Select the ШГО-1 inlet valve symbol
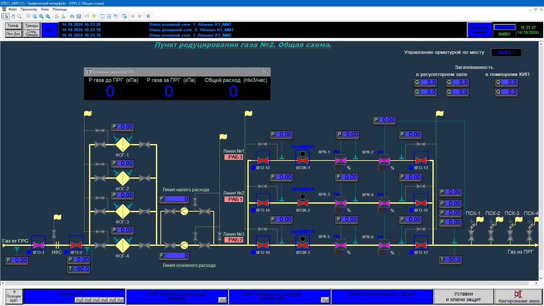Screen dimensions: 544x306 click(x=39, y=245)
